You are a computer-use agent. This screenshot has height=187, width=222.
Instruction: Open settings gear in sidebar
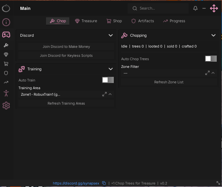click(6, 106)
